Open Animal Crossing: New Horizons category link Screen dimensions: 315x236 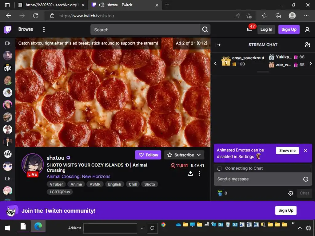78,176
